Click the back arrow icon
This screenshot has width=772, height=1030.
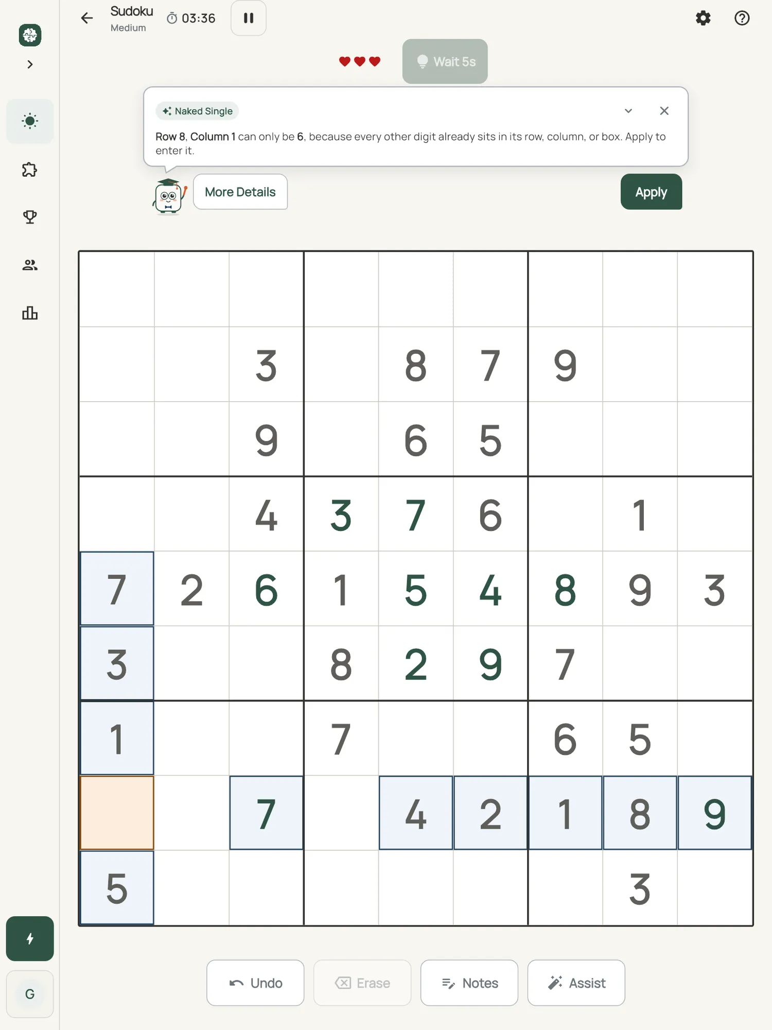click(87, 19)
